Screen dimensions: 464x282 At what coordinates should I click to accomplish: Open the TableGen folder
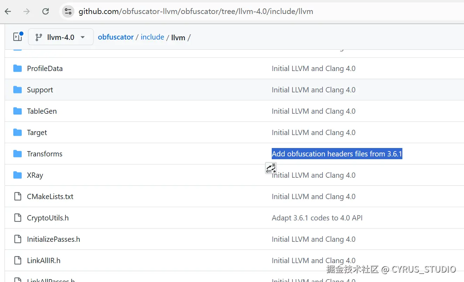point(42,111)
